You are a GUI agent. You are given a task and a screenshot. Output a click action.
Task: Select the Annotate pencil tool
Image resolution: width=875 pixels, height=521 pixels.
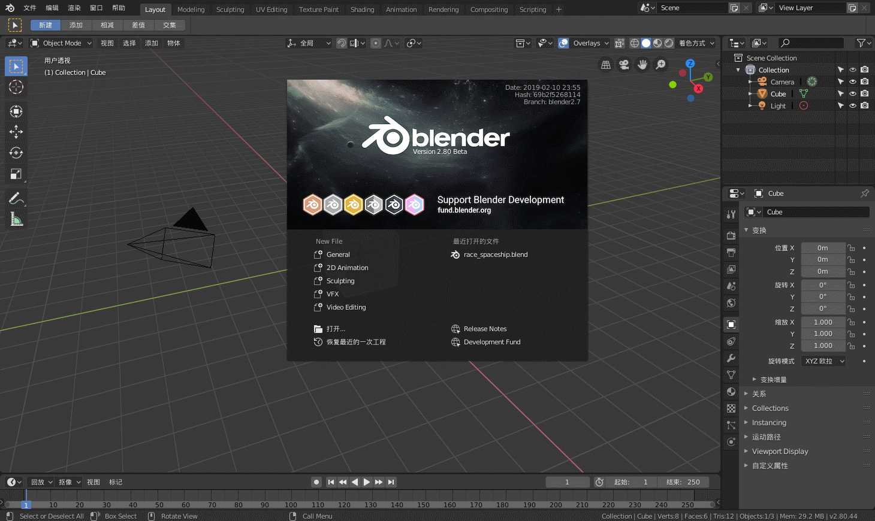tap(16, 198)
